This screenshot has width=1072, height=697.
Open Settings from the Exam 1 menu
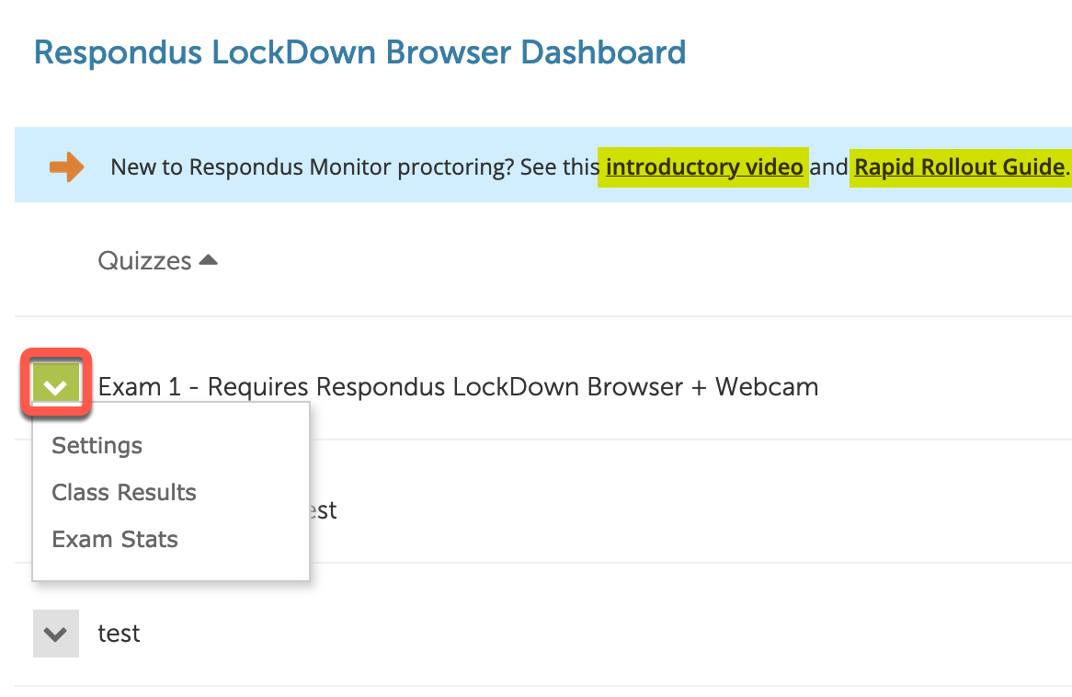tap(97, 445)
